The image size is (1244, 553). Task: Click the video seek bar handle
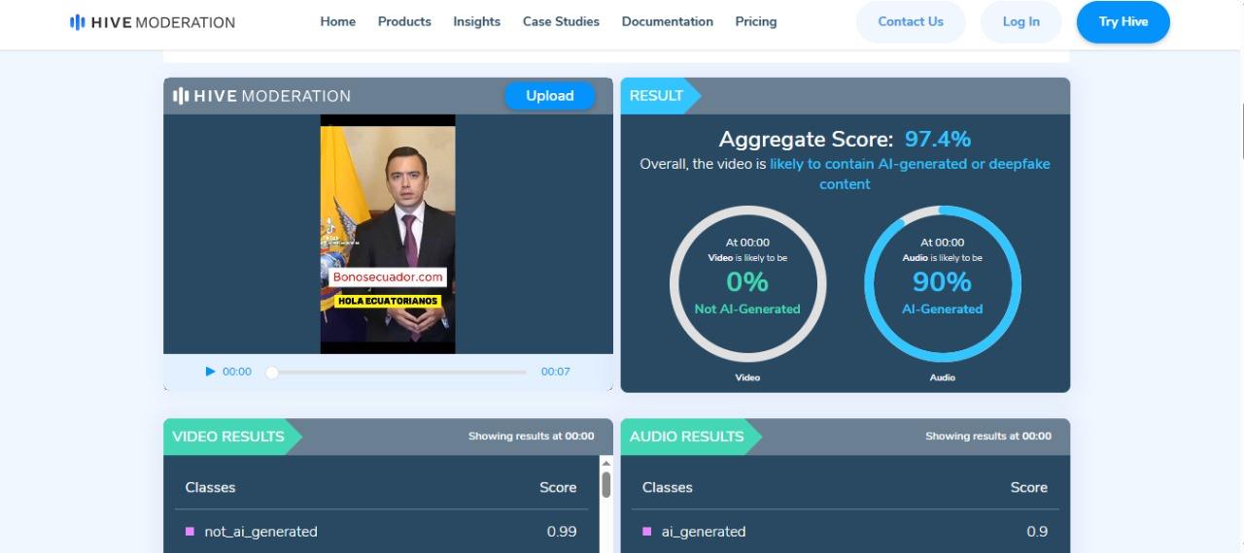point(272,373)
